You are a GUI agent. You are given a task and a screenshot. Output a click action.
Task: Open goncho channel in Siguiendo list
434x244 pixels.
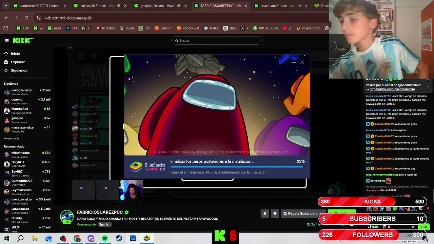pos(27,101)
